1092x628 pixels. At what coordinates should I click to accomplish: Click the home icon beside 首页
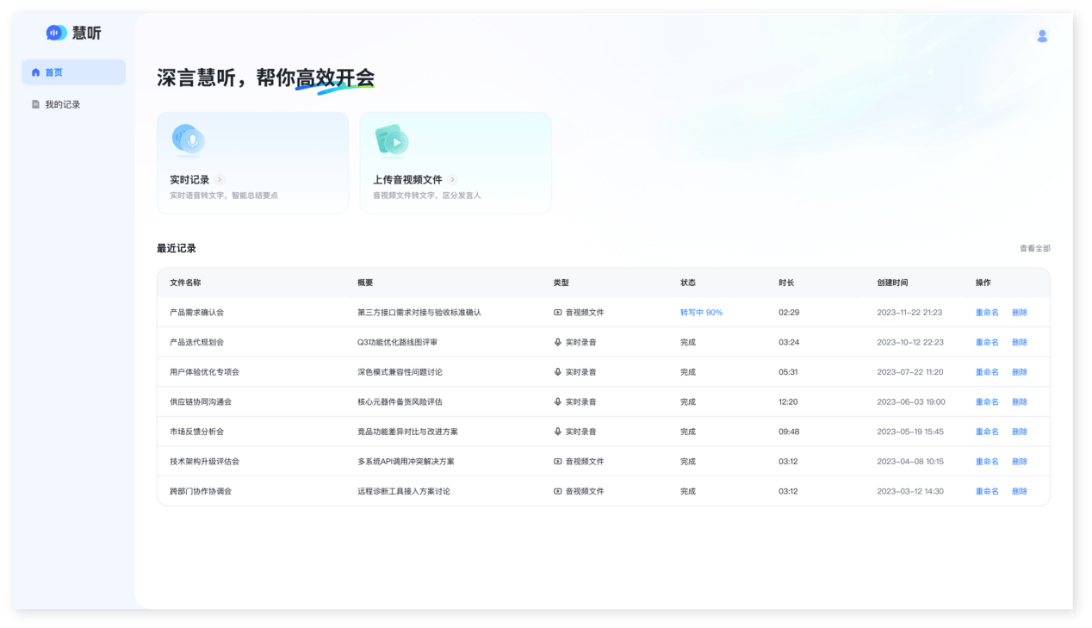point(35,72)
